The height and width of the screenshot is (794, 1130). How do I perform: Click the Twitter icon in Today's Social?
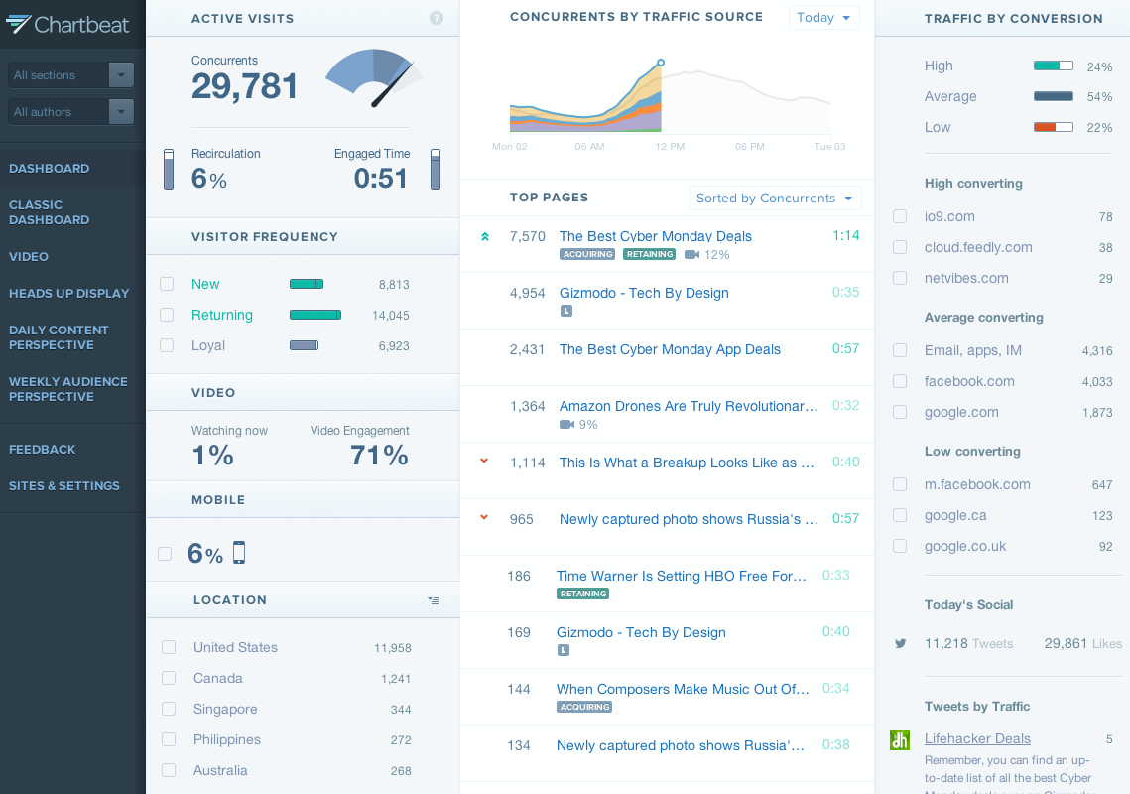tap(900, 643)
